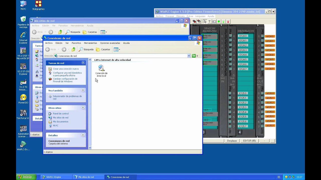Pick the dark green LED tool in WinPLC-Engine
Viewport: 321px width, 180px height.
[x=219, y=21]
